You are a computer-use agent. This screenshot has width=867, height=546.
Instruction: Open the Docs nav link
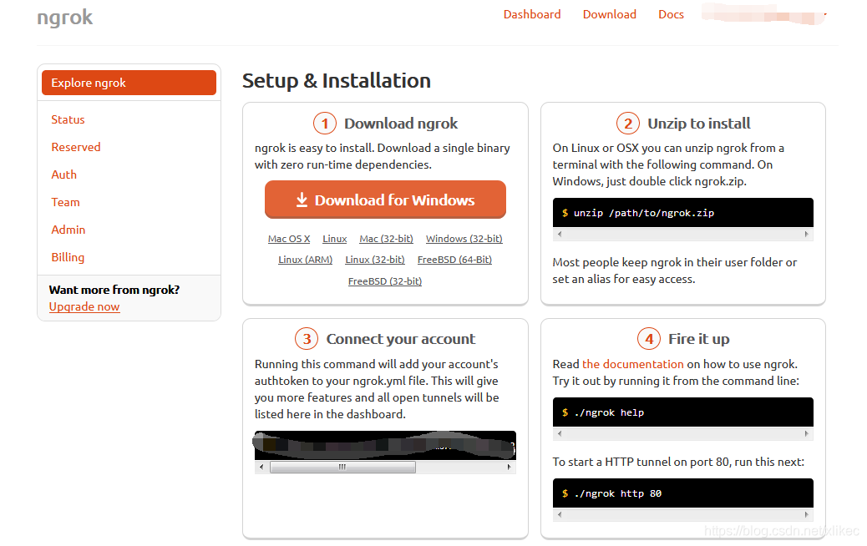click(x=671, y=14)
